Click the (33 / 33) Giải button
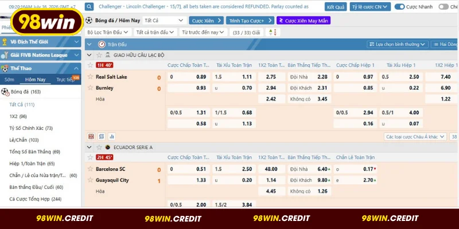Image resolution: width=459 pixels, height=229 pixels. point(247,32)
